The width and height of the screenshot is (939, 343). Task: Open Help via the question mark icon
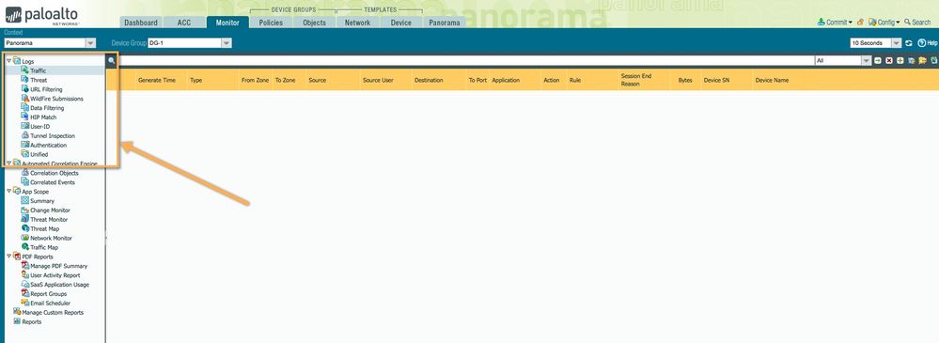(x=922, y=43)
